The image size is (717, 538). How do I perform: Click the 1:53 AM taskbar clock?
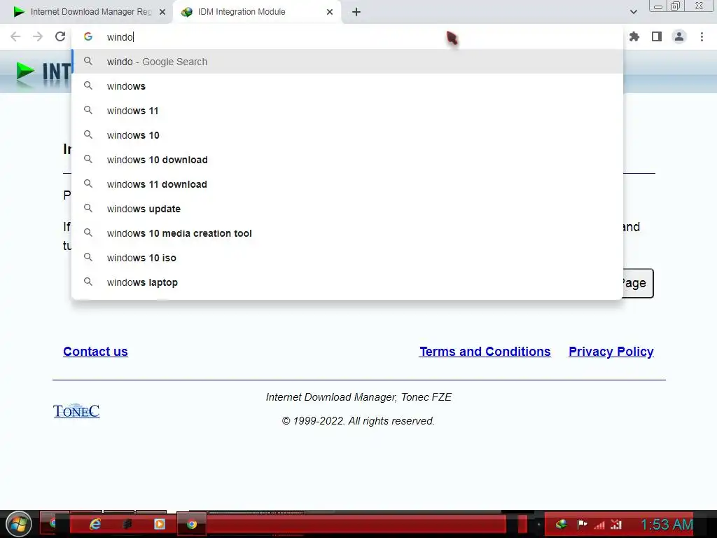[x=667, y=524]
